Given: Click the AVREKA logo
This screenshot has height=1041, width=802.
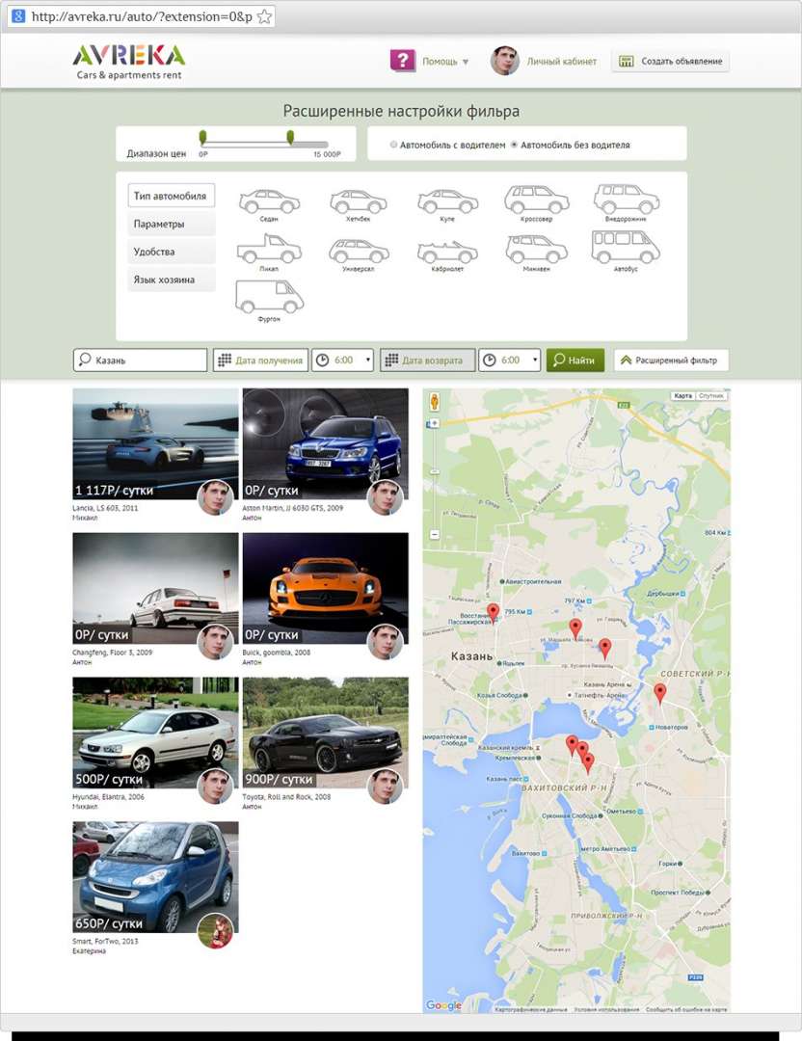Looking at the screenshot, I should [x=129, y=62].
